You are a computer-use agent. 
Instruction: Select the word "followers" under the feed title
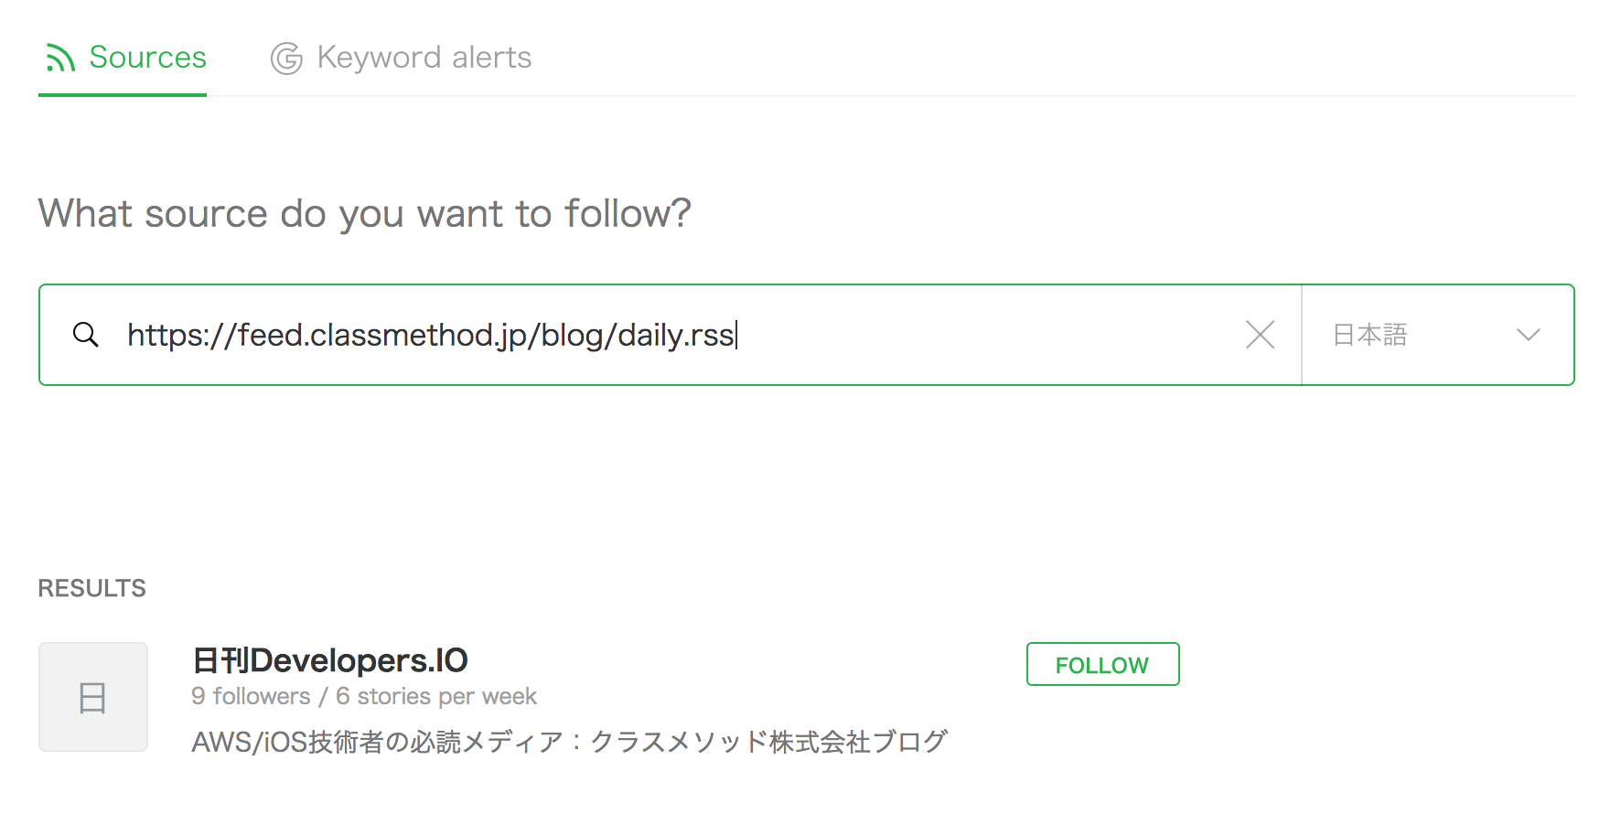coord(262,697)
